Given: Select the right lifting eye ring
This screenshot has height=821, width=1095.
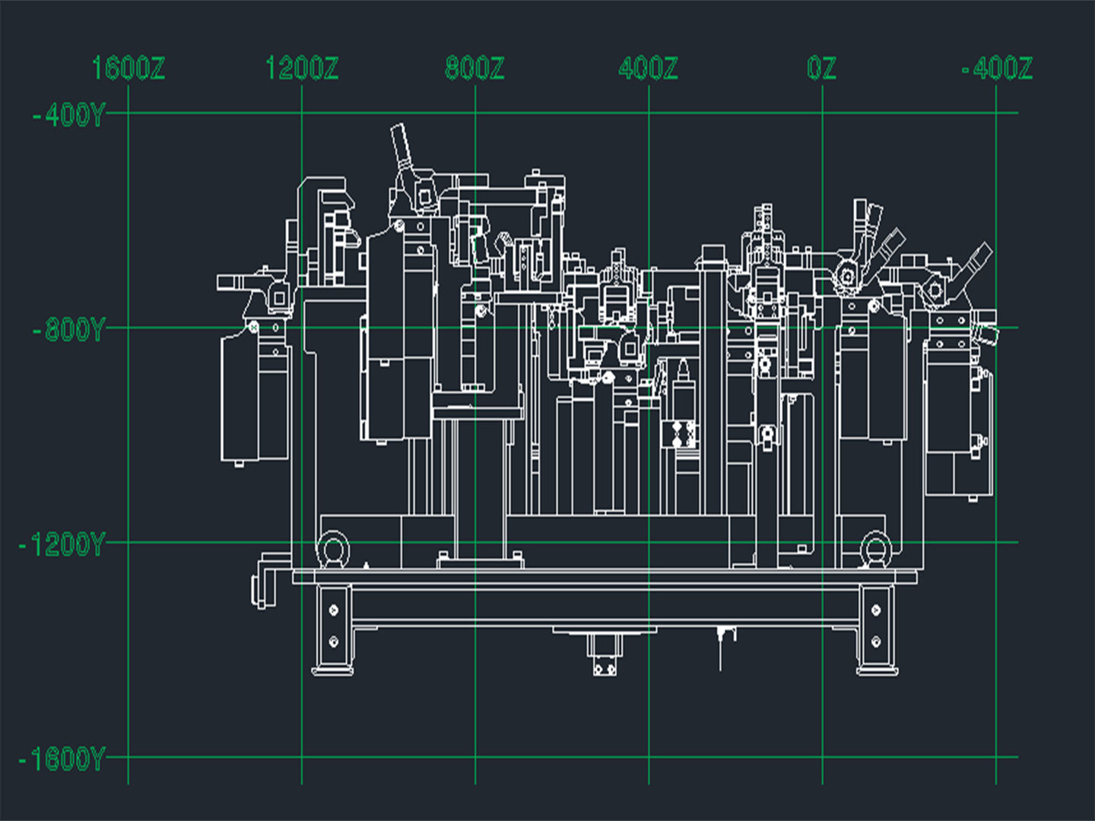Looking at the screenshot, I should coord(875,549).
